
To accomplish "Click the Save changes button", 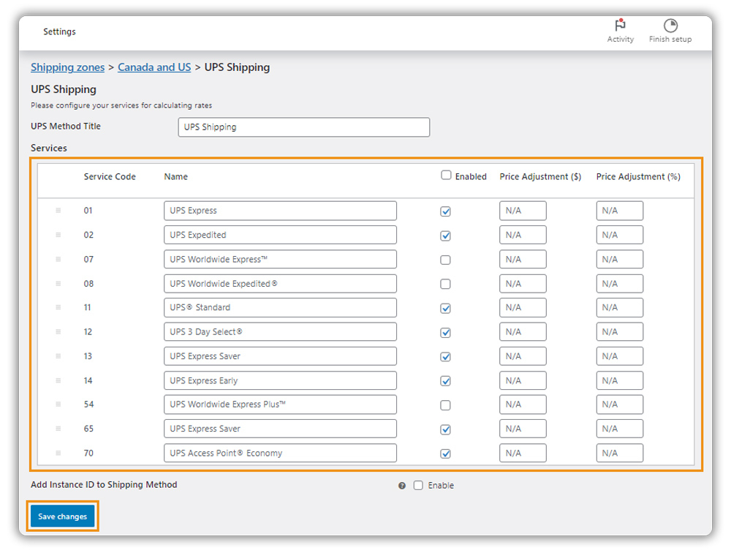I will (62, 516).
